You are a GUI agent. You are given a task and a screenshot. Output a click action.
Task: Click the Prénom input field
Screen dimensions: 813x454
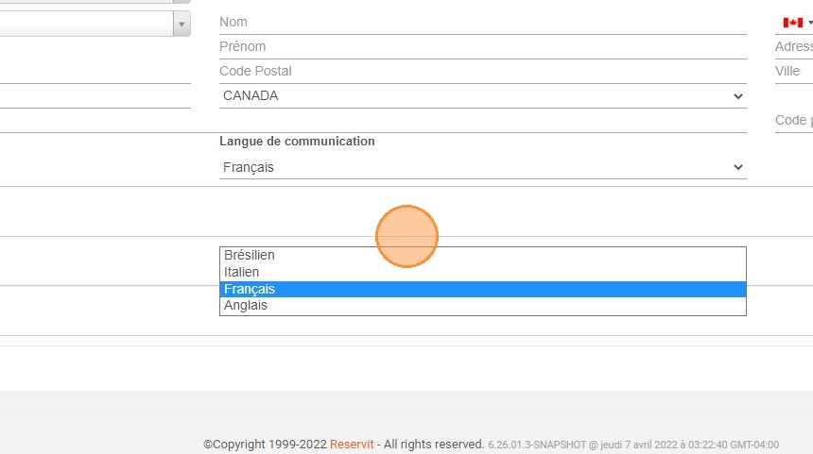point(483,46)
